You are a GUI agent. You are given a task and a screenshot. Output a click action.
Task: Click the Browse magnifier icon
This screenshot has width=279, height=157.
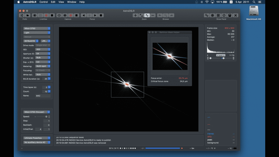point(165,15)
